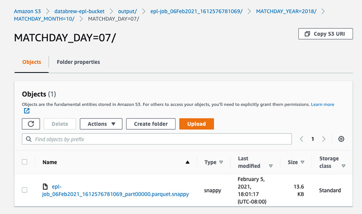Click the MATCHDAY_DAY=07/ page title

tap(65, 38)
